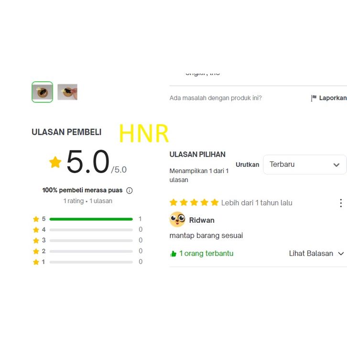Click the five-star rating on the review

(x=194, y=203)
